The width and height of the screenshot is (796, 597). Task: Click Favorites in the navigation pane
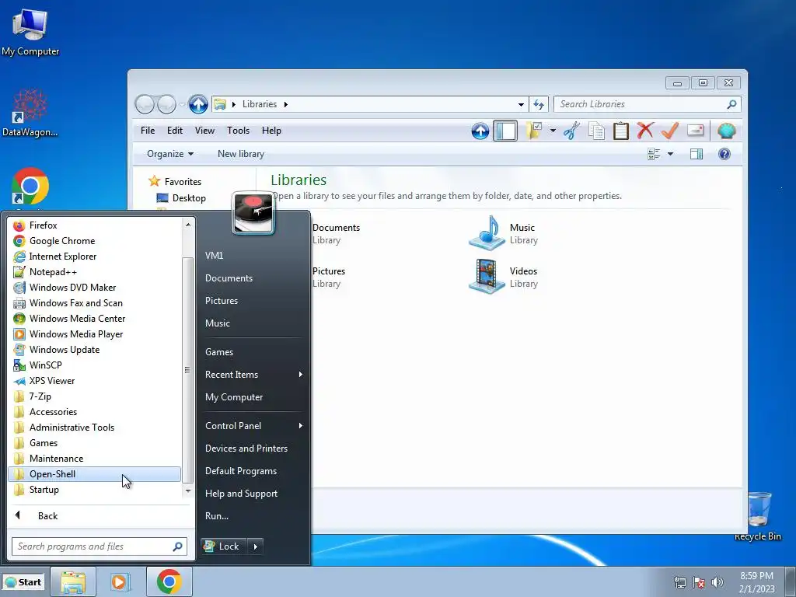click(175, 181)
